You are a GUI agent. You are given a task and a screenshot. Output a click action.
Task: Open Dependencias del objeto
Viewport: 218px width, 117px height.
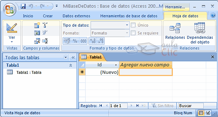tap(200, 33)
